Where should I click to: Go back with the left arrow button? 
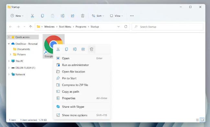tap(10, 27)
